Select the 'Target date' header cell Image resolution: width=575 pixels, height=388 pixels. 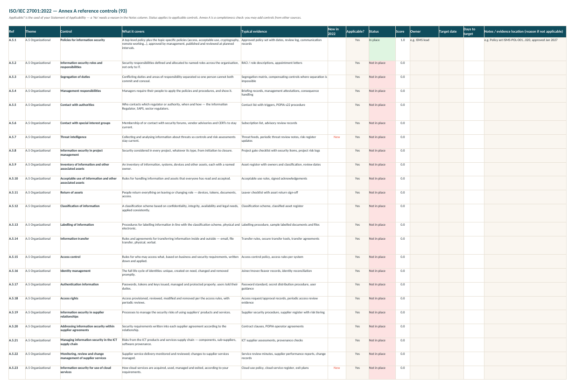(451, 32)
